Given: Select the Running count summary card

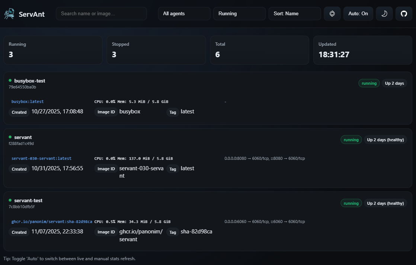Looking at the screenshot, I should click(x=53, y=50).
